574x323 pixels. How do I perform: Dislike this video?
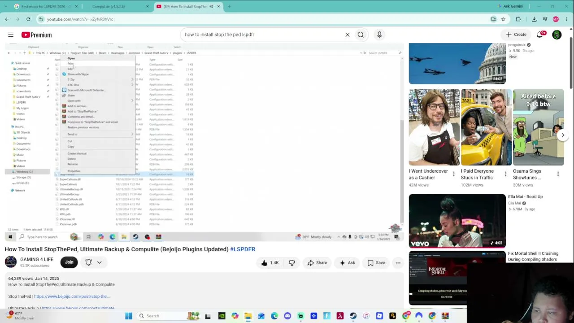[x=291, y=263]
